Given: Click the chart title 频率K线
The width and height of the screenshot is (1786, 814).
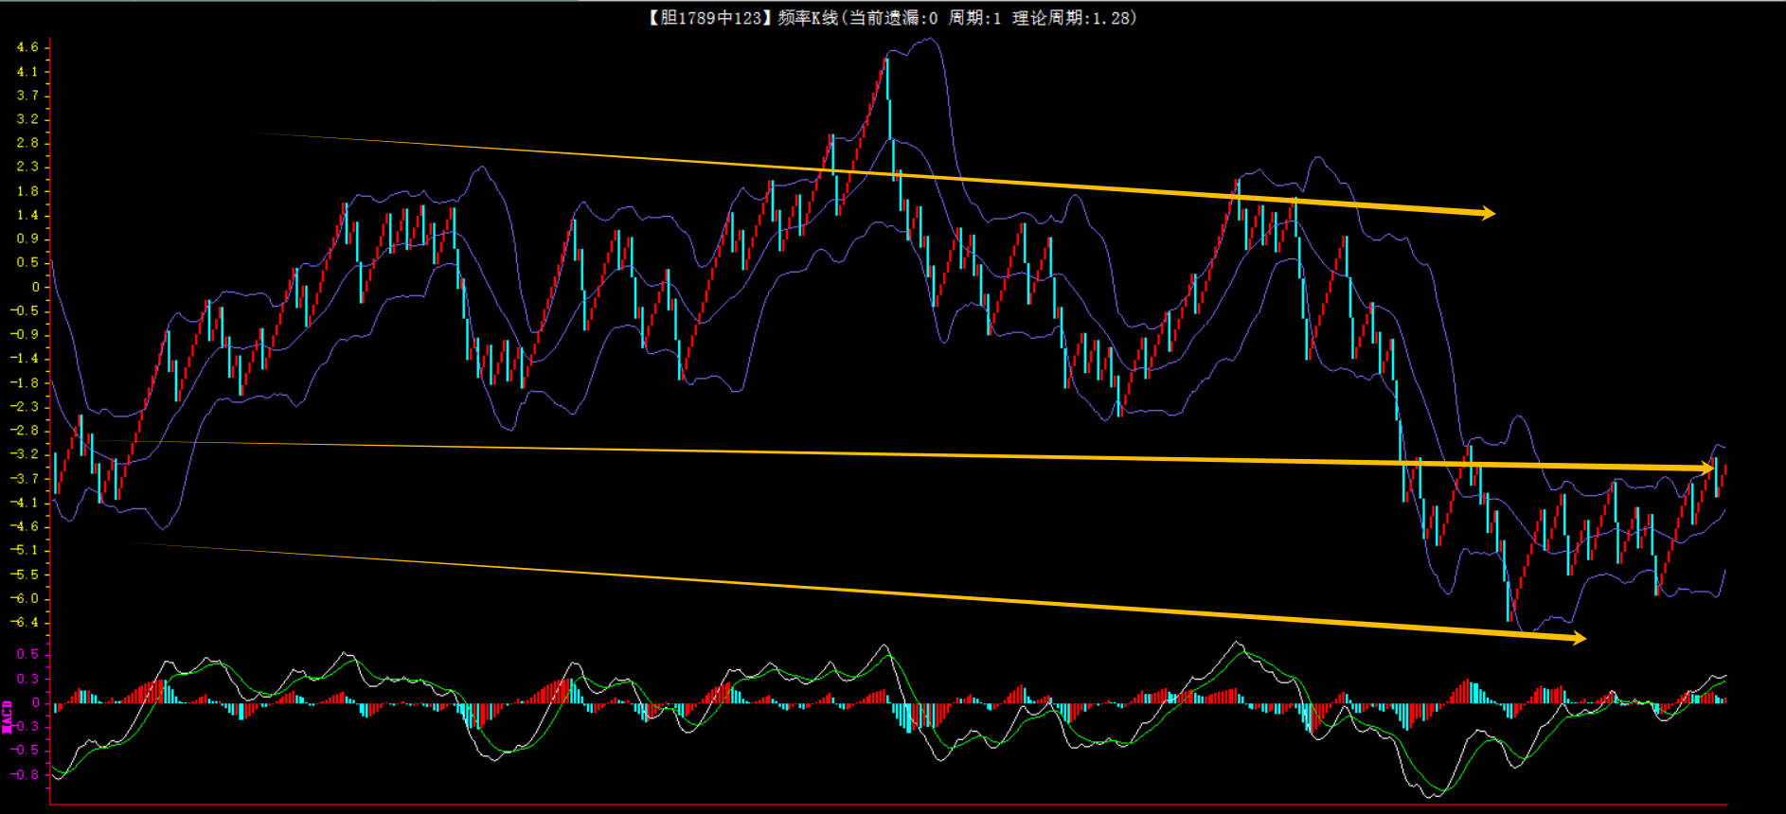Looking at the screenshot, I should pyautogui.click(x=807, y=18).
